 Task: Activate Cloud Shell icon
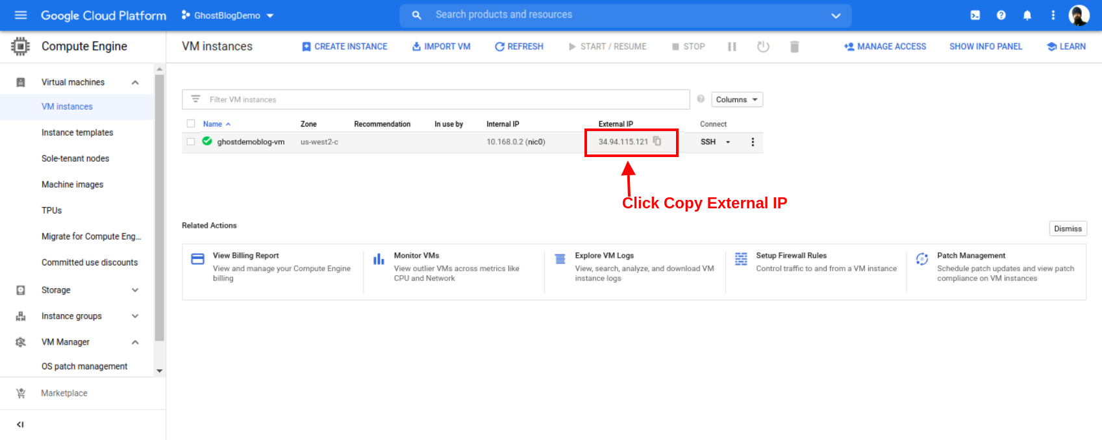point(975,15)
